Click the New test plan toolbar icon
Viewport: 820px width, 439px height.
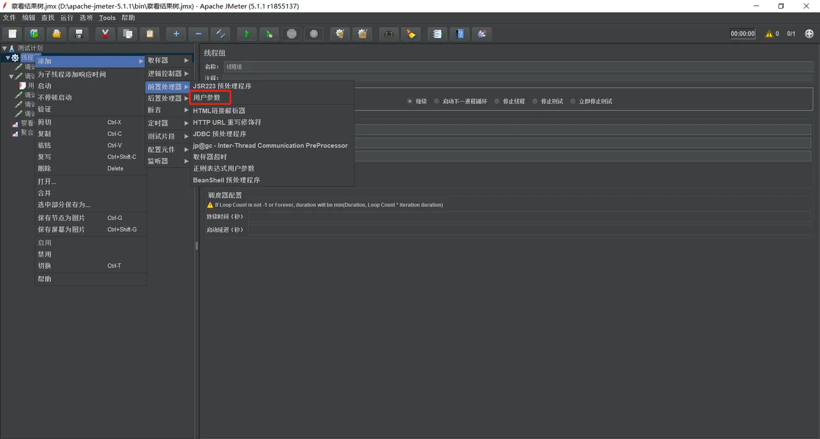(12, 34)
